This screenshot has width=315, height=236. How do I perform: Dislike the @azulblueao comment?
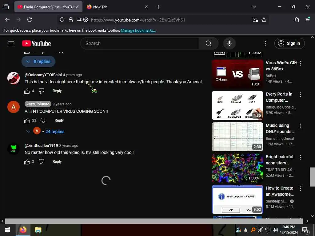coord(43,120)
